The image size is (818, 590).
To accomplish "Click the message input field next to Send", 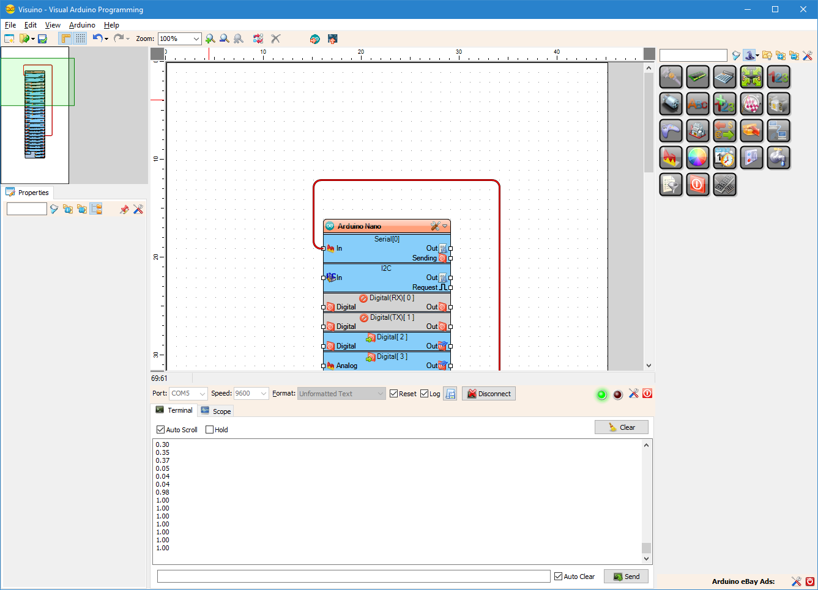I will pos(352,575).
